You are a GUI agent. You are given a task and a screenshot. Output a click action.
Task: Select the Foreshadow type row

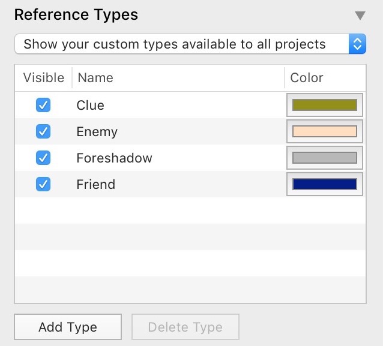114,158
